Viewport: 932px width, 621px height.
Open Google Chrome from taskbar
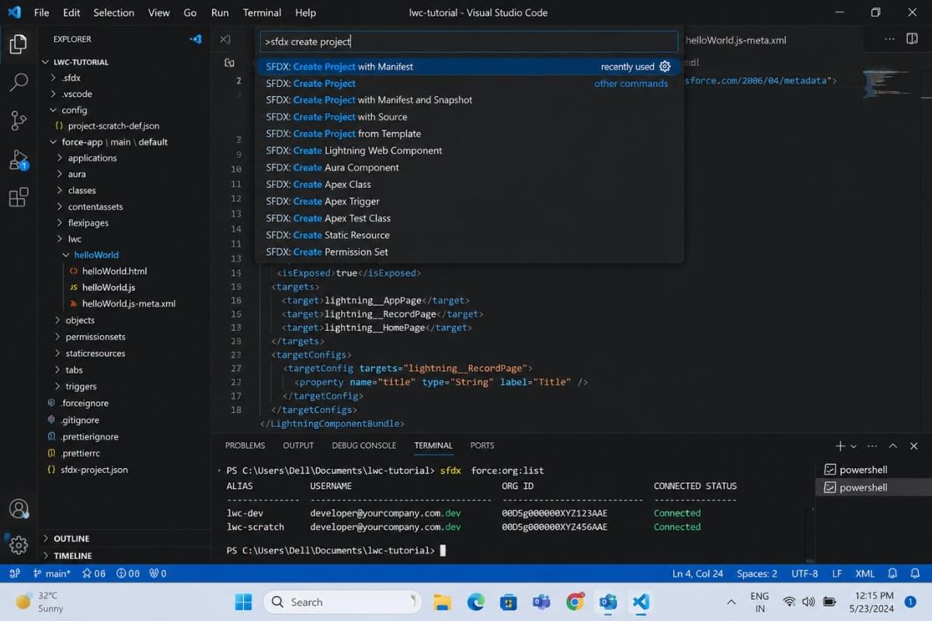pos(576,602)
